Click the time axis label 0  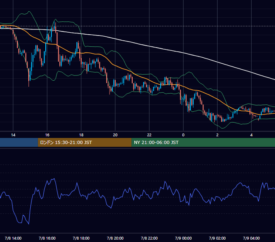(x=183, y=135)
